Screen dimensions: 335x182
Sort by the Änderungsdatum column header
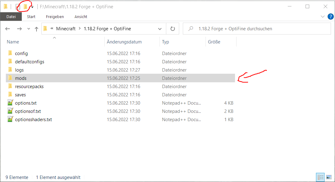click(x=124, y=42)
